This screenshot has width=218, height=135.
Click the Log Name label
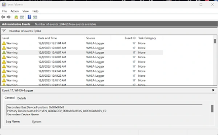click(13, 122)
